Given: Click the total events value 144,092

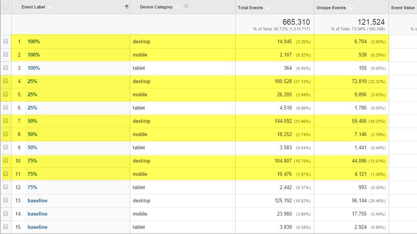Looking at the screenshot, I should click(x=283, y=121).
